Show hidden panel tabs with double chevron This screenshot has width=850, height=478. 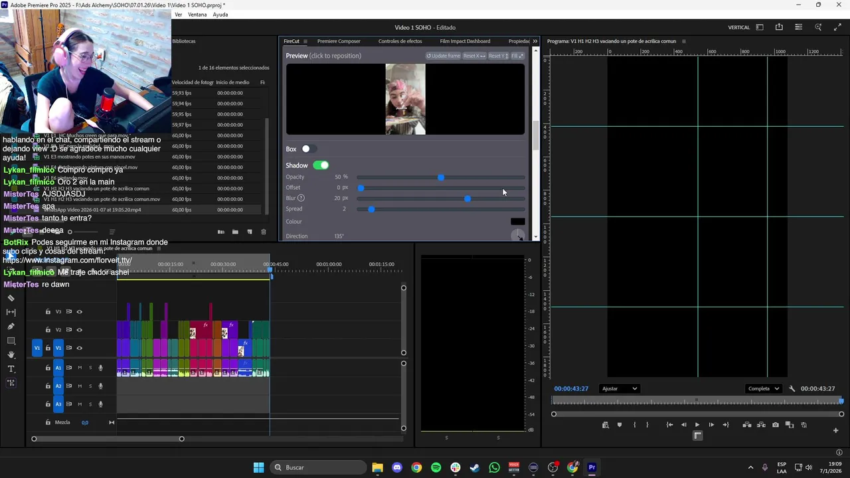tap(535, 41)
